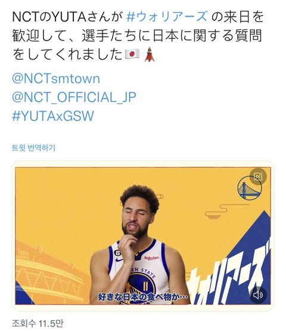Click the Japanese subtitle 好きな日本の食べ物か
Screen dimensions: 286x331
143,297
